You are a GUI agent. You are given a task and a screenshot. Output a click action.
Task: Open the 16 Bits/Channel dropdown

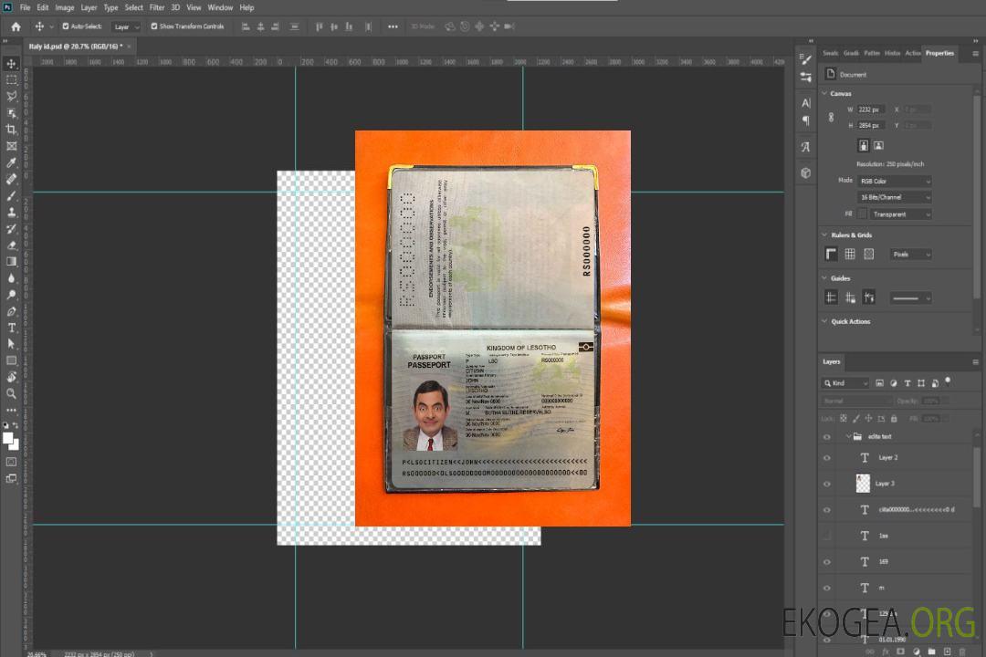click(x=894, y=197)
